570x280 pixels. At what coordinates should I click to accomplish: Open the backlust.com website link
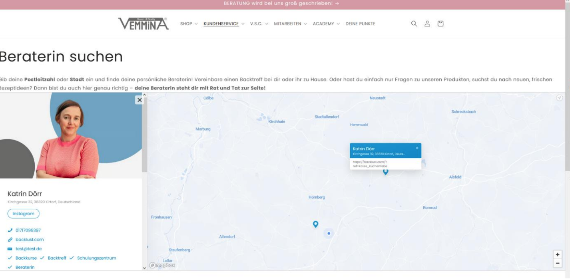[x=30, y=240]
